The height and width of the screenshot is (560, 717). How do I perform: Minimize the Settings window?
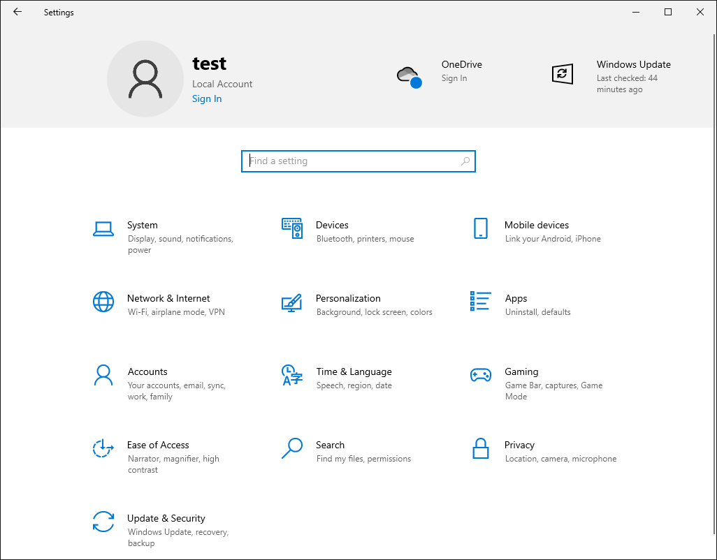click(x=636, y=12)
